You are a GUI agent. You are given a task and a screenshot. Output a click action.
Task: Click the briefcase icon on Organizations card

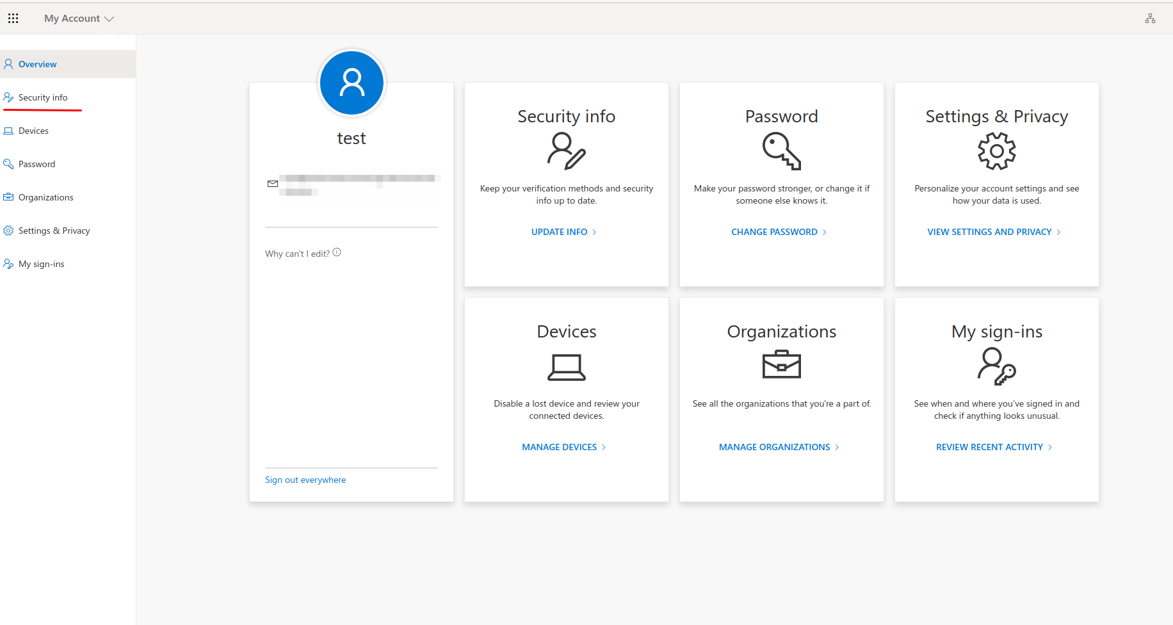coord(781,365)
